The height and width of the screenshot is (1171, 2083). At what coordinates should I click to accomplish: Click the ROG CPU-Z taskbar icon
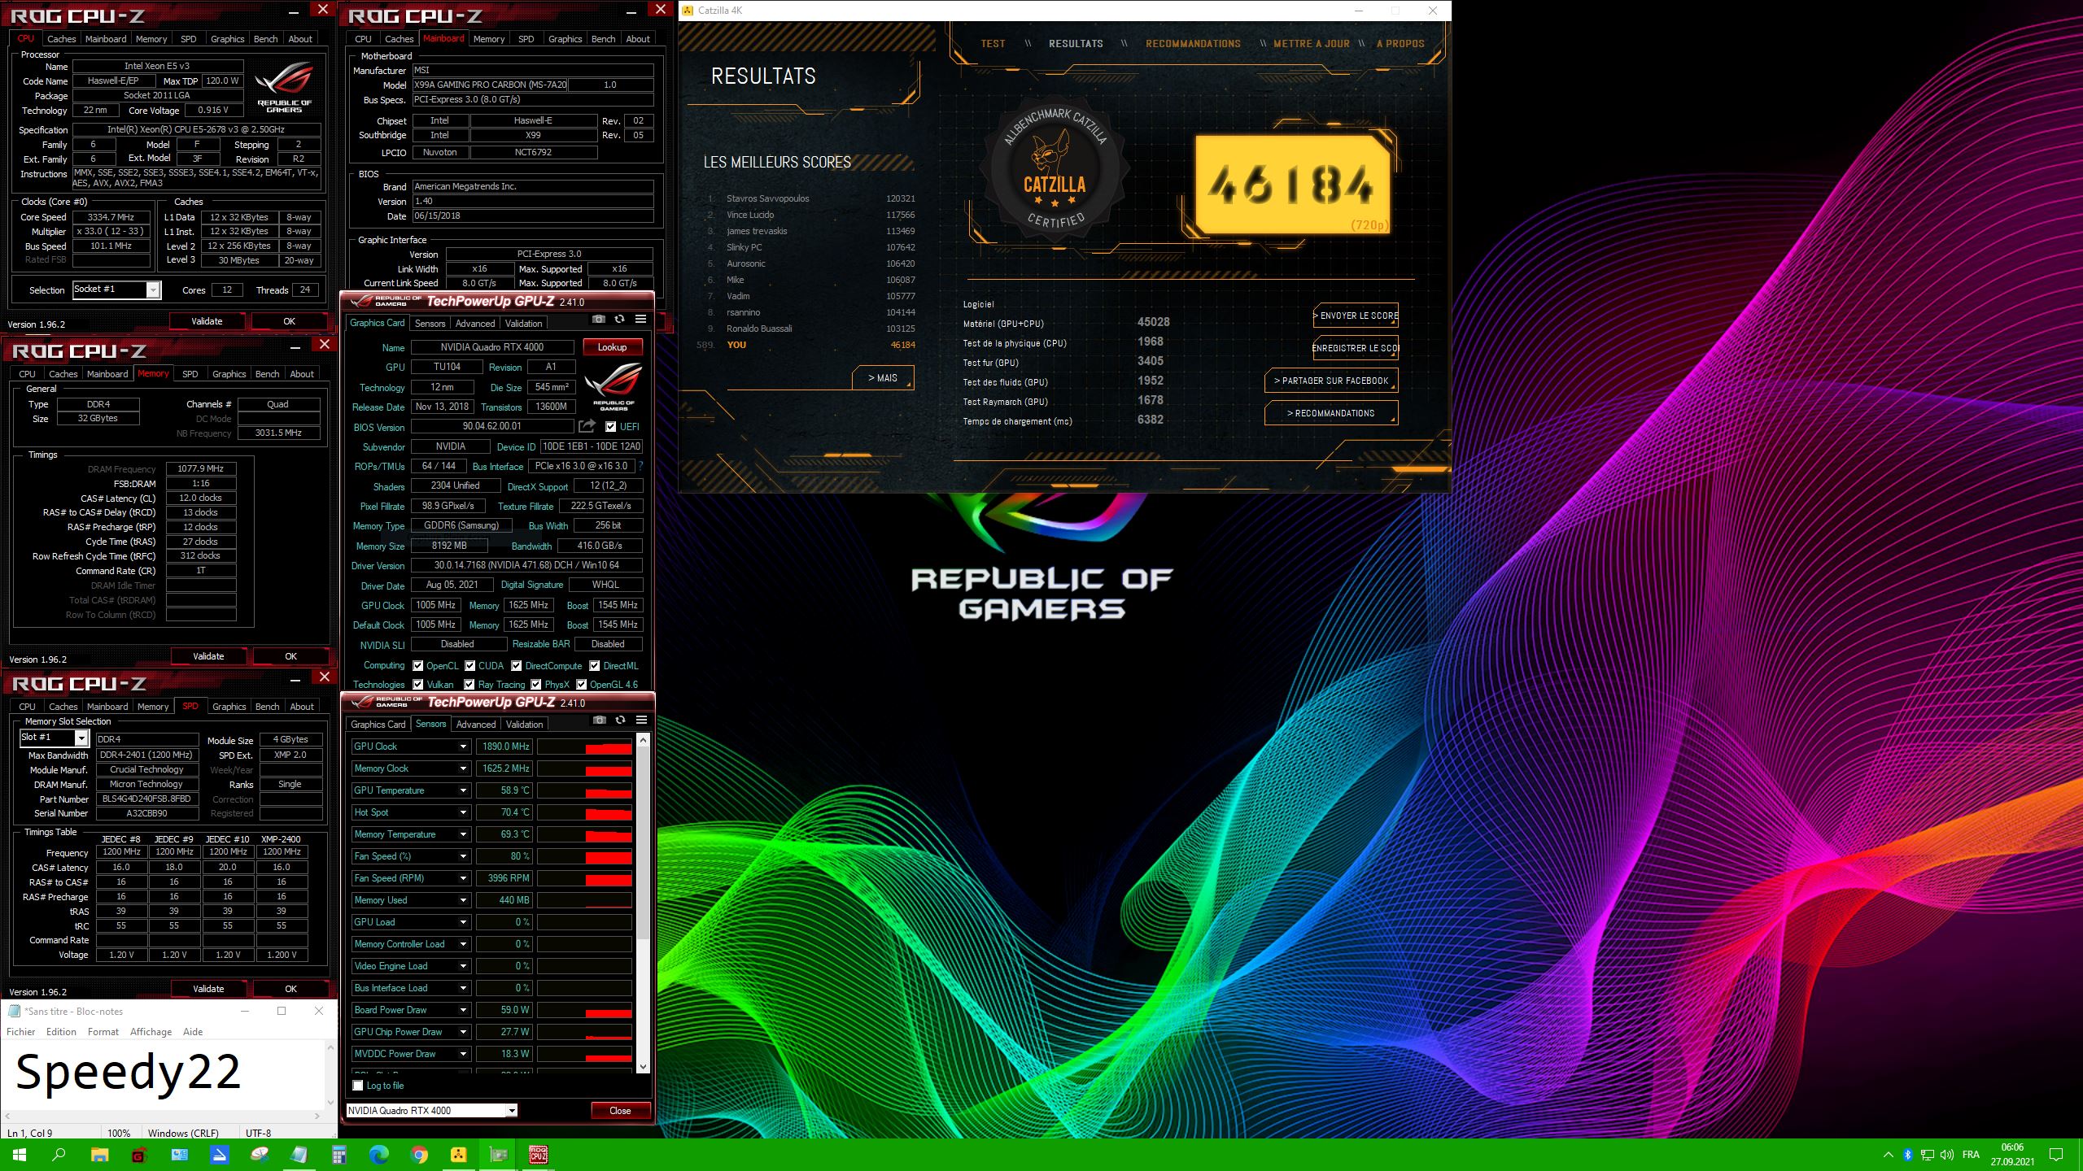[x=539, y=1155]
